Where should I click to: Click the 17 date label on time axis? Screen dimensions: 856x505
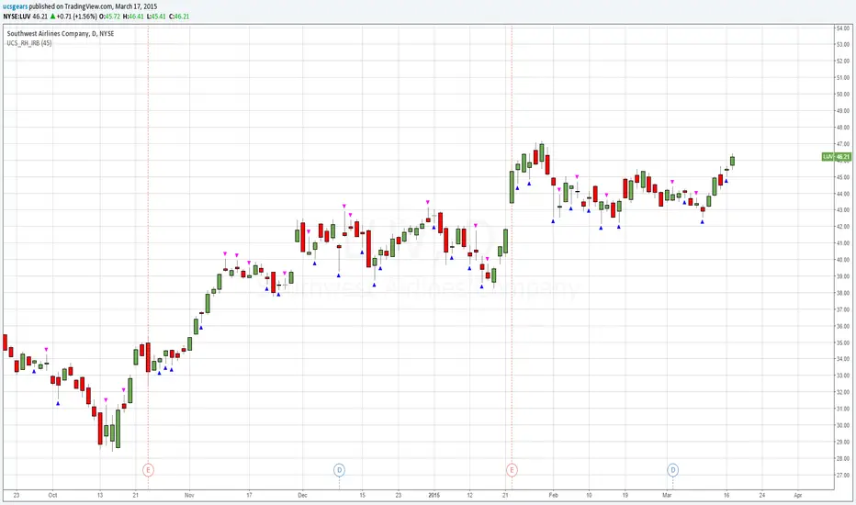click(249, 495)
